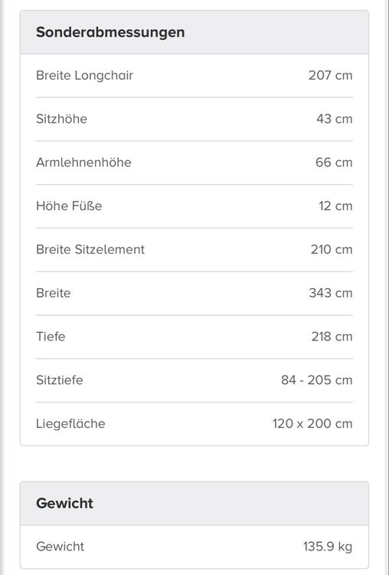Click the 218 cm value

tap(332, 337)
